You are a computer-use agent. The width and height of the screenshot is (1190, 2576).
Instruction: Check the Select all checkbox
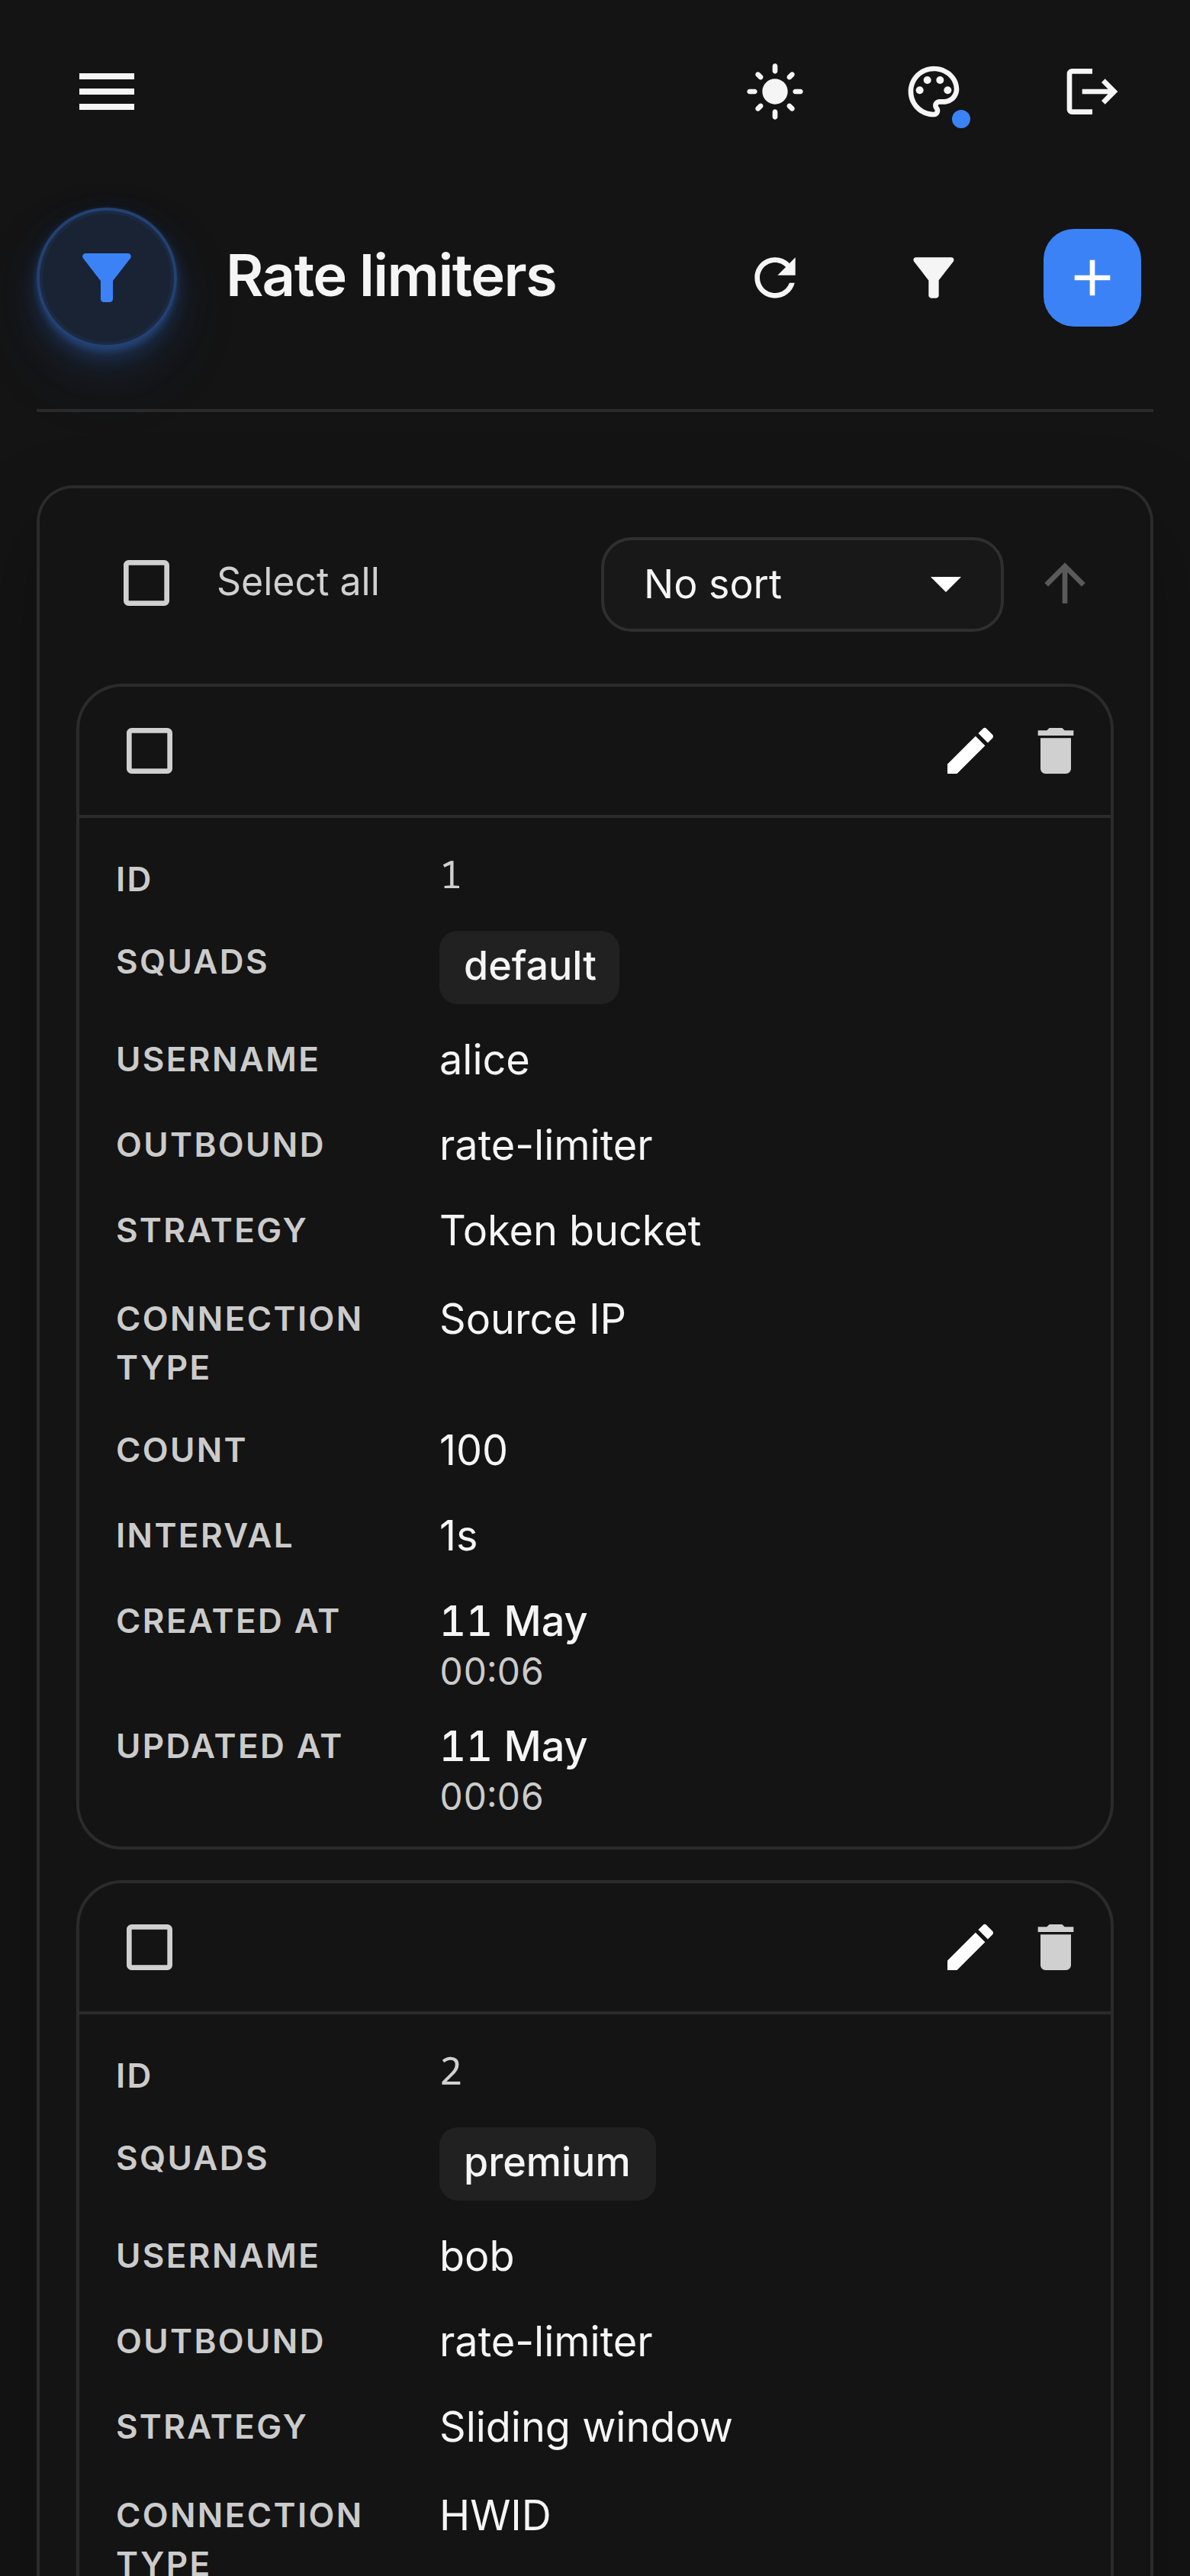[146, 583]
